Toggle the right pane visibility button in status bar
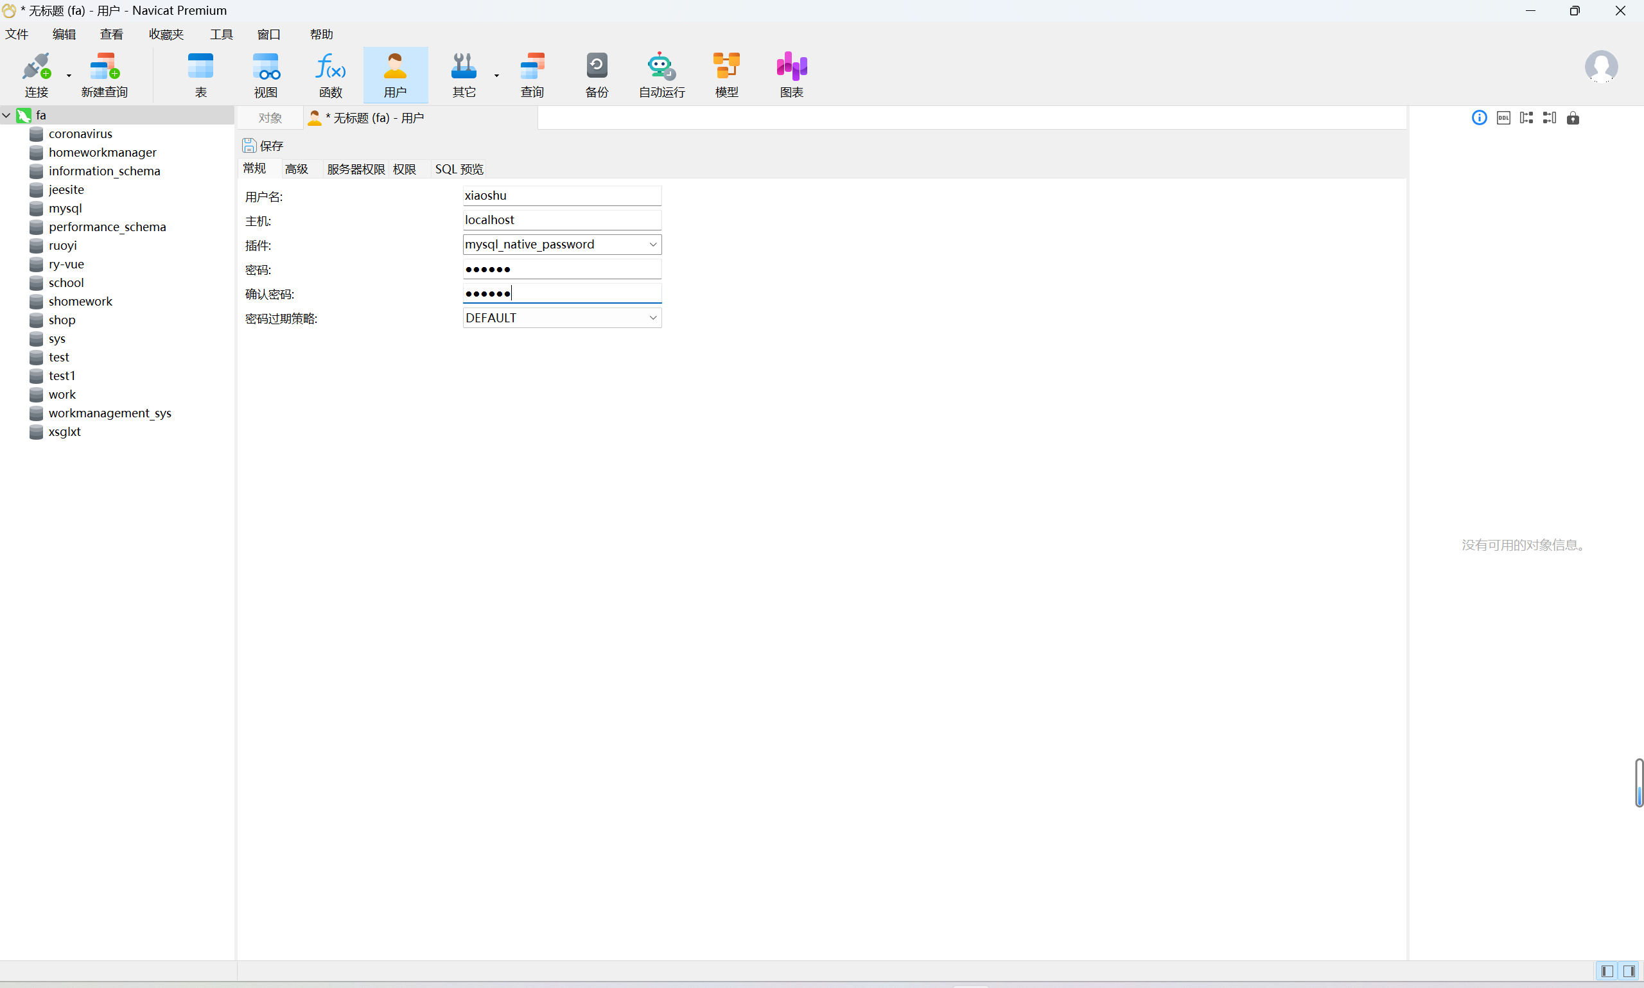This screenshot has height=988, width=1644. tap(1629, 971)
